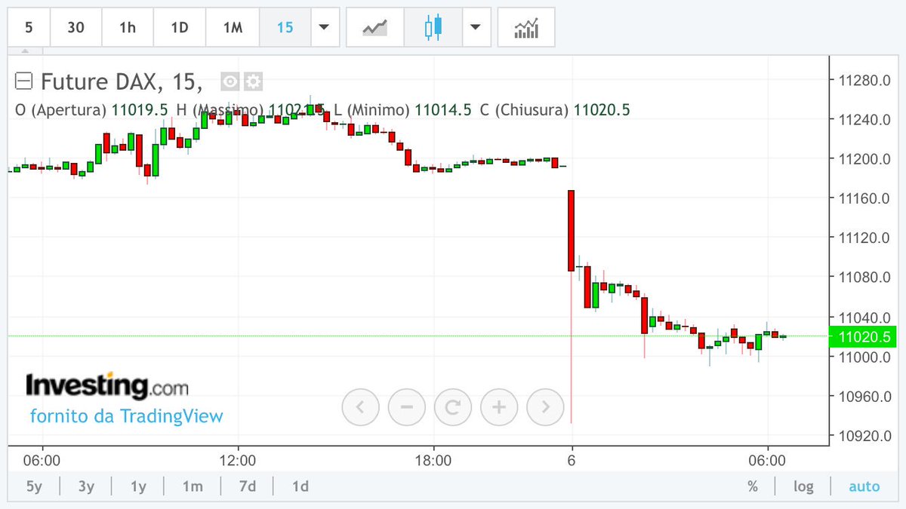Screen dimensions: 906x509
Task: Select the active 15 minute interval
Action: pos(285,28)
